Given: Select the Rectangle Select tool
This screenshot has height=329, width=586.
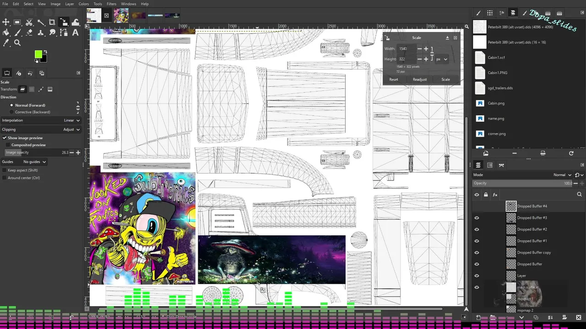Looking at the screenshot, I should [x=17, y=22].
